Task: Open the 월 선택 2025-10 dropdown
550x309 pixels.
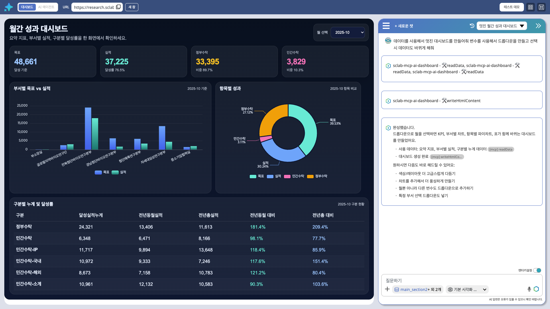Action: (348, 32)
